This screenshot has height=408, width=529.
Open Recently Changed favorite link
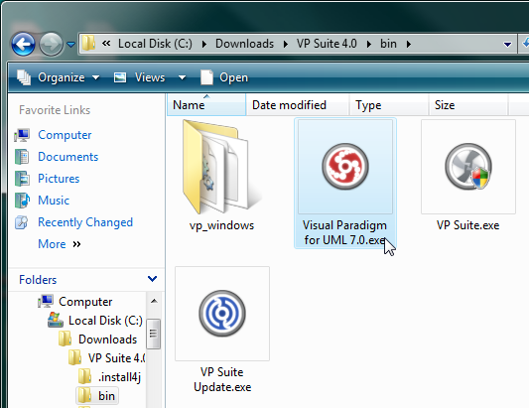(x=85, y=222)
